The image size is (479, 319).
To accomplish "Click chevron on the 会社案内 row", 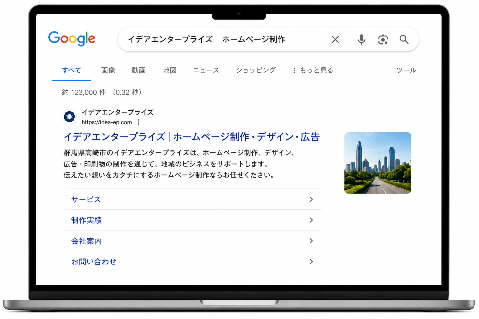I will pos(311,241).
